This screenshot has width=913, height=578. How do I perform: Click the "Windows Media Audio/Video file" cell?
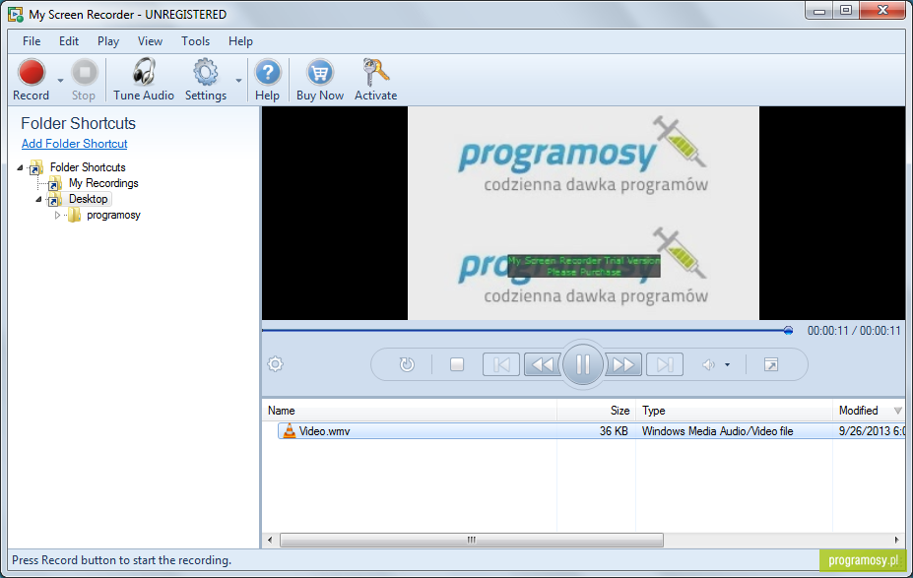click(717, 431)
